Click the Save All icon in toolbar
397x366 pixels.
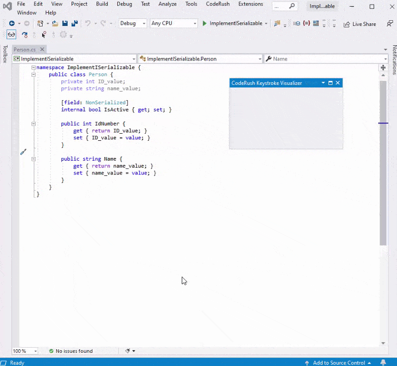pos(74,23)
